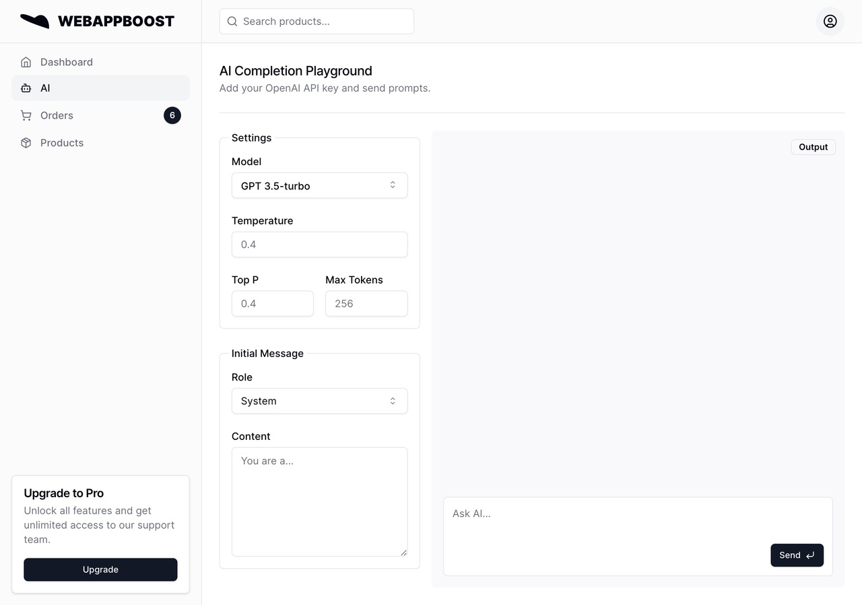862x605 pixels.
Task: Select the Orders shopping cart icon
Action: pos(26,115)
